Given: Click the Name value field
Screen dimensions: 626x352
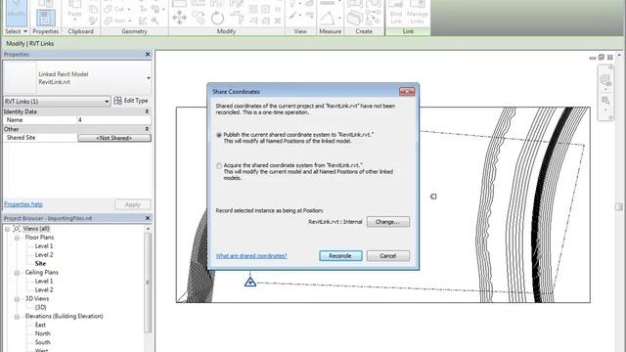Looking at the screenshot, I should [114, 119].
